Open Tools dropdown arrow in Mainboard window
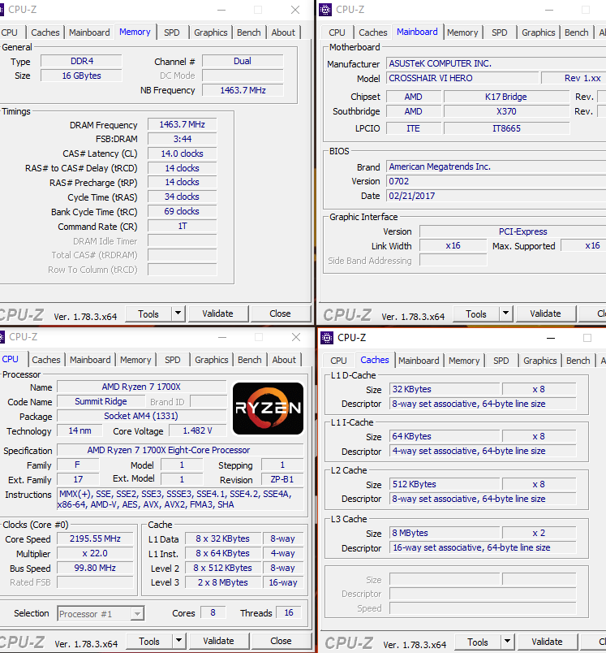Viewport: 606px width, 653px height. tap(505, 314)
